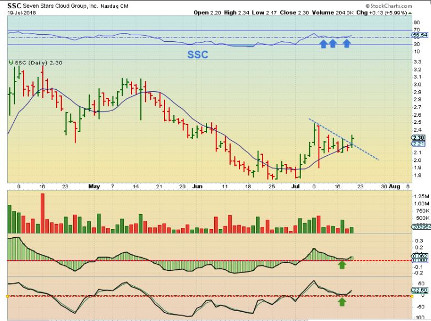Click the Jun label on the date axis

coord(198,186)
